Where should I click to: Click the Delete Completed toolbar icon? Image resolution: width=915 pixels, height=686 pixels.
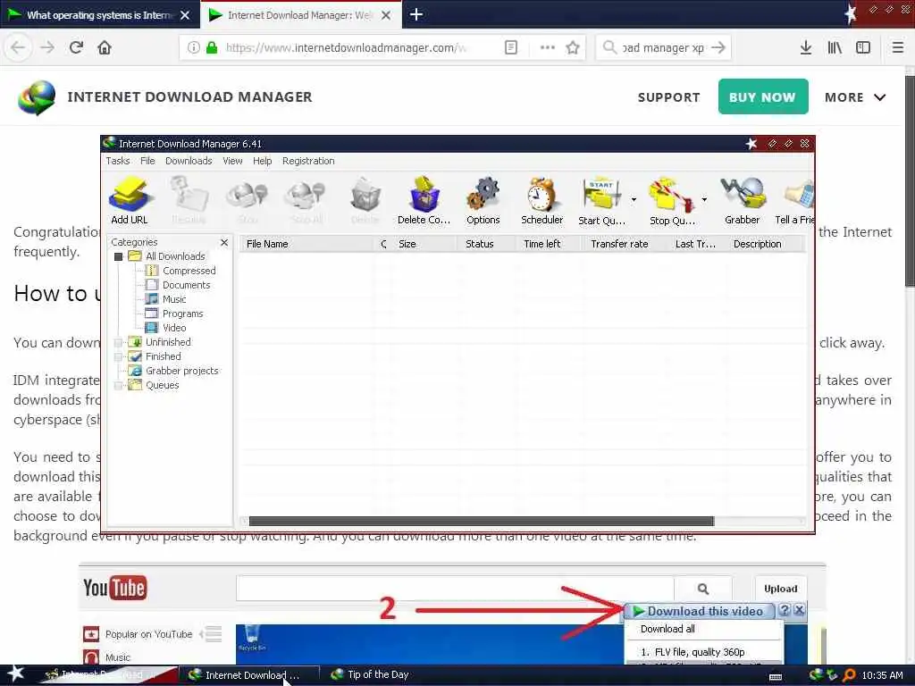[424, 200]
